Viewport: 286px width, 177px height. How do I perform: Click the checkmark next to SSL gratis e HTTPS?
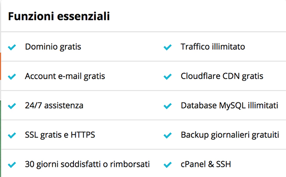tap(12, 135)
